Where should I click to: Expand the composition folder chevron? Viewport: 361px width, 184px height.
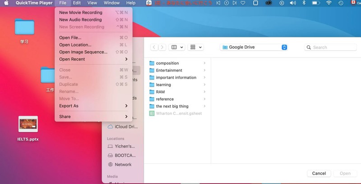click(204, 63)
